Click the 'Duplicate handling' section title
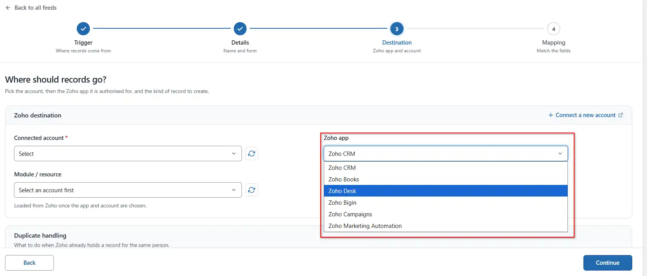The image size is (647, 276). pyautogui.click(x=40, y=235)
